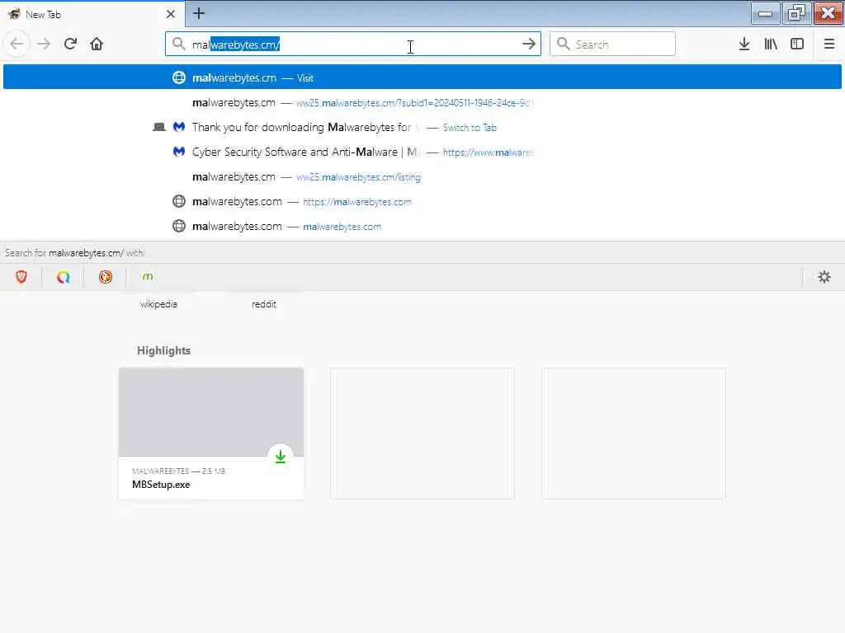
Task: Click the magnifier icon in address bar
Action: (178, 45)
